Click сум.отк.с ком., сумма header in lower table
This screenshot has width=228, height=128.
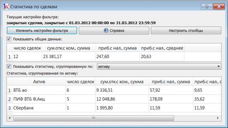tap(122, 82)
